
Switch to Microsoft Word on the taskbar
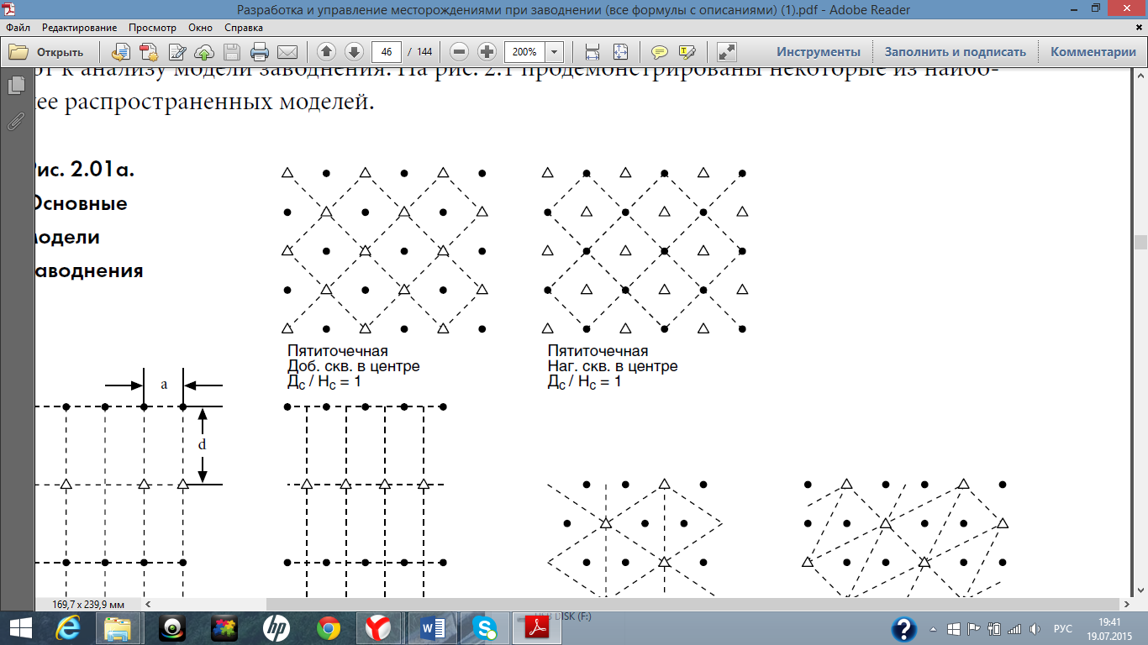432,627
